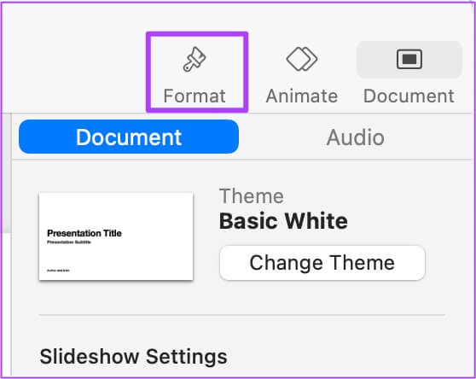Image resolution: width=476 pixels, height=379 pixels.
Task: Click the gray strip at left edge
Action: (6, 173)
